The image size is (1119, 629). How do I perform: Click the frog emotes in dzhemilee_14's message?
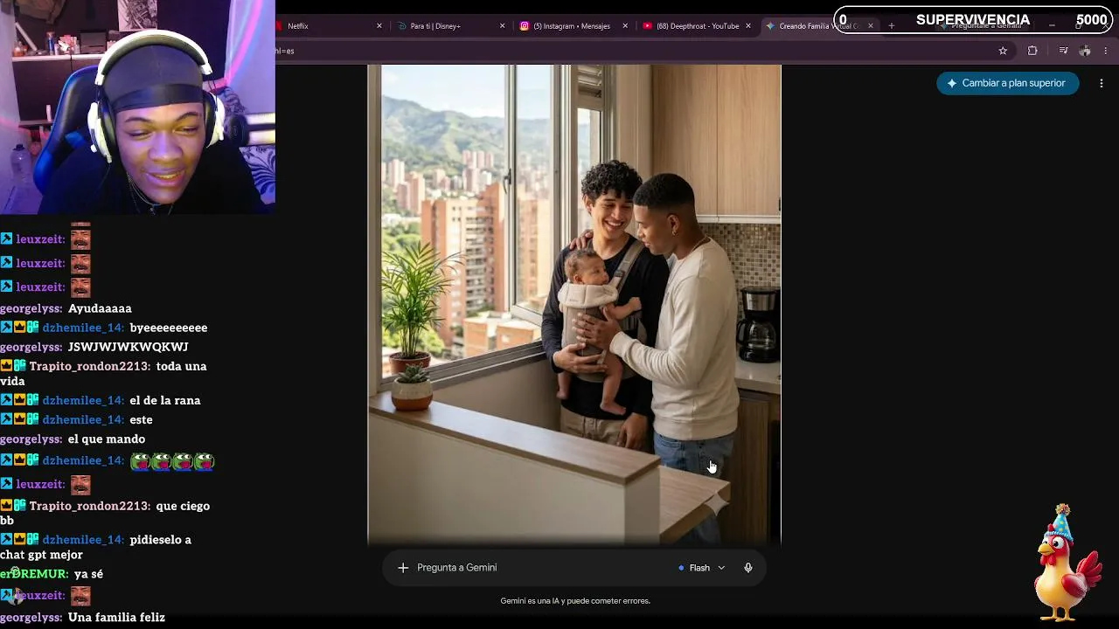172,460
